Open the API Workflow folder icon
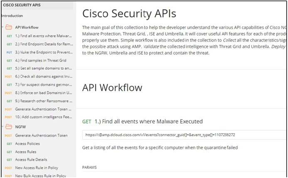 [x=9, y=28]
